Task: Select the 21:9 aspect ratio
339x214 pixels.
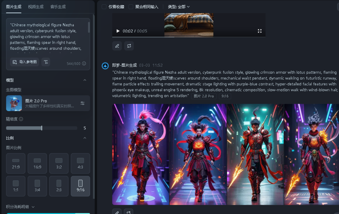Action: (x=16, y=163)
